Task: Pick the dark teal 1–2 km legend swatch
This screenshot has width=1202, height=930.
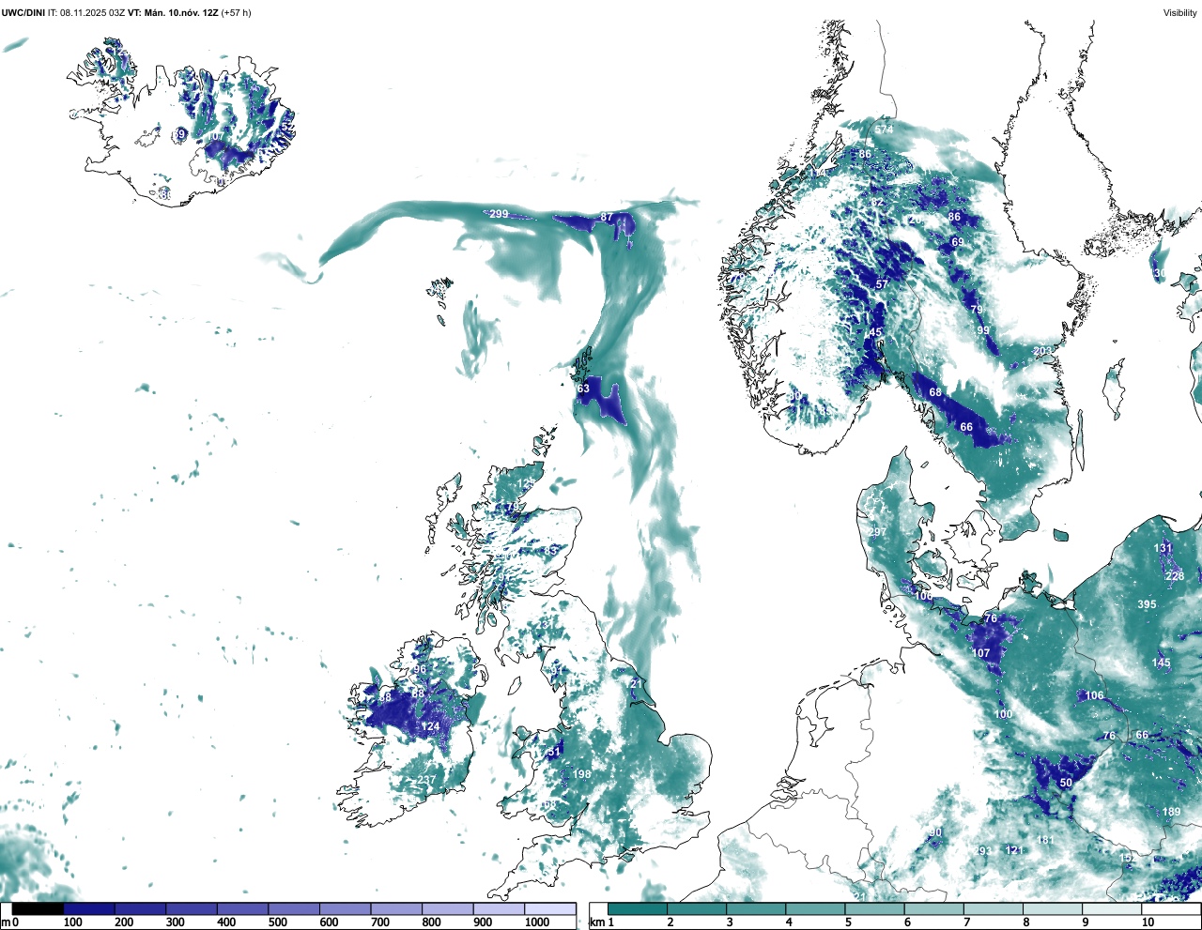Action: (x=638, y=908)
